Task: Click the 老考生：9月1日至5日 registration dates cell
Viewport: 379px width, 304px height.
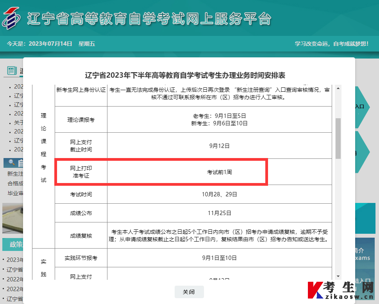Action: point(220,119)
